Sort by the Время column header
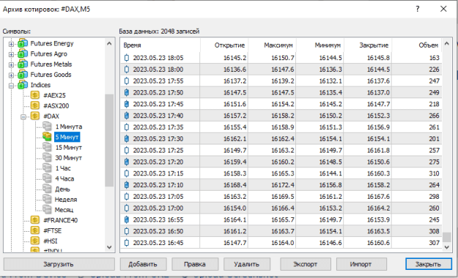The height and width of the screenshot is (278, 458). point(160,45)
